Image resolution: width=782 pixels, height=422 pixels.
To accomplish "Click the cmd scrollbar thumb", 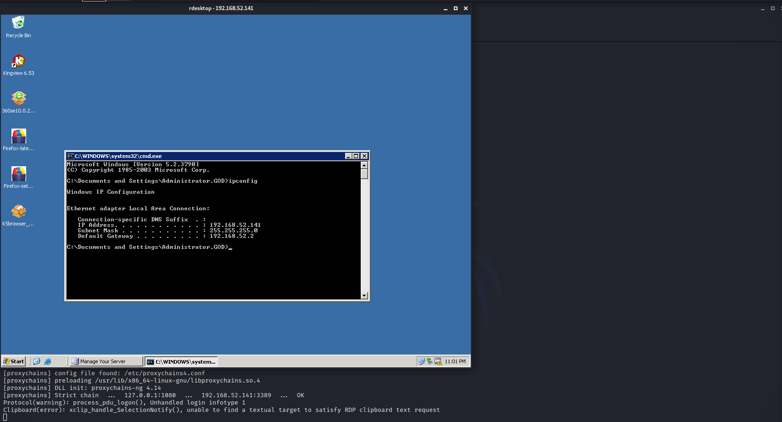I will pyautogui.click(x=364, y=174).
